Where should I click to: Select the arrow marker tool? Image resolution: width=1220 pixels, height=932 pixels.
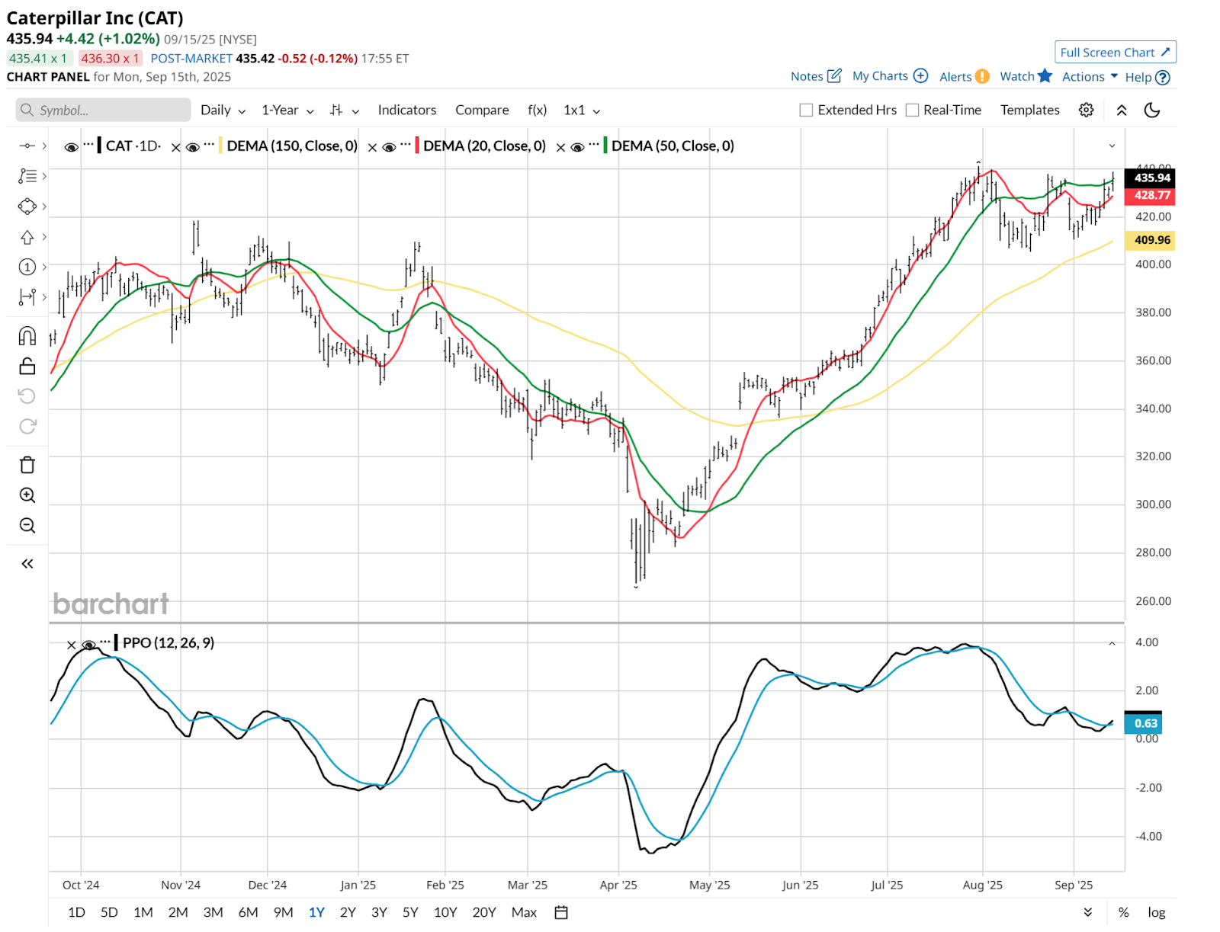point(27,237)
